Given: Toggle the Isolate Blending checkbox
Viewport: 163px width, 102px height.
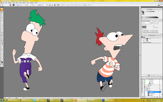Looking at the screenshot, I should pyautogui.click(x=142, y=31).
